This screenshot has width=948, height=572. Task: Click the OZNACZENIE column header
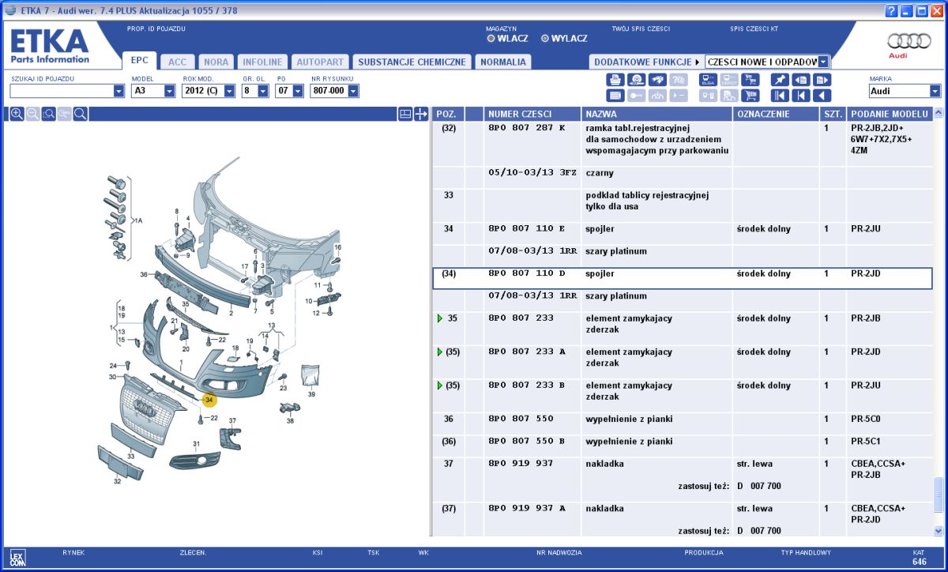(x=775, y=114)
